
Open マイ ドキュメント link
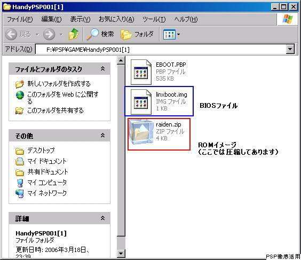47,161
